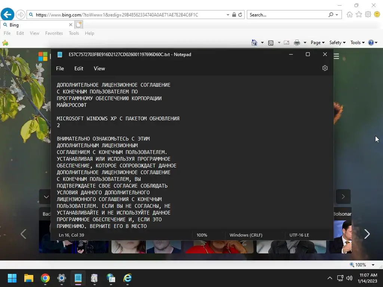Click UTF-16 LE encoding in status bar
The height and width of the screenshot is (287, 383).
299,235
